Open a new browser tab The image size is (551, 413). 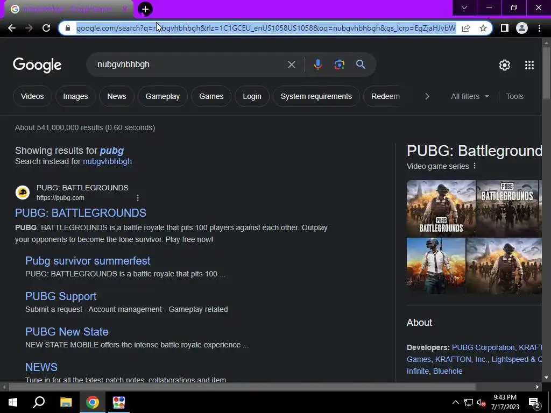[x=145, y=9]
